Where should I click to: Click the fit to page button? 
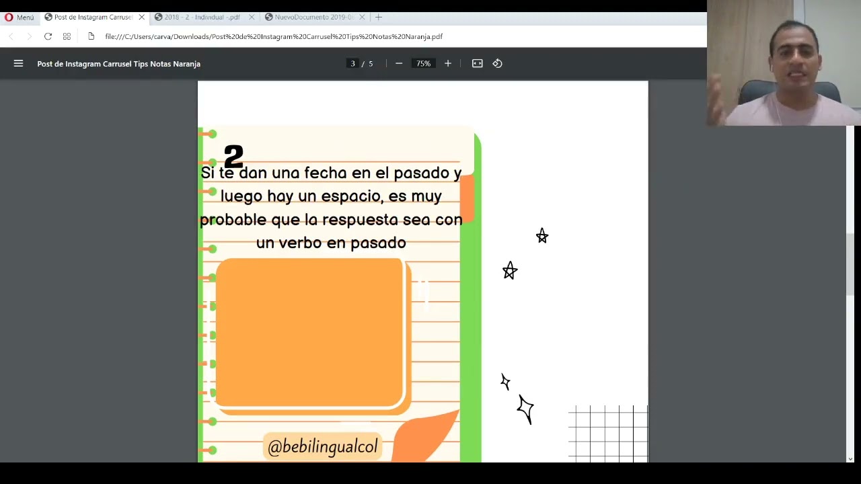click(478, 63)
